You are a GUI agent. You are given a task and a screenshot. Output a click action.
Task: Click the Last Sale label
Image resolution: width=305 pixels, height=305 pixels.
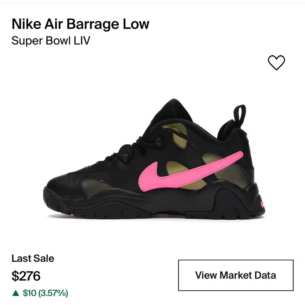(33, 258)
